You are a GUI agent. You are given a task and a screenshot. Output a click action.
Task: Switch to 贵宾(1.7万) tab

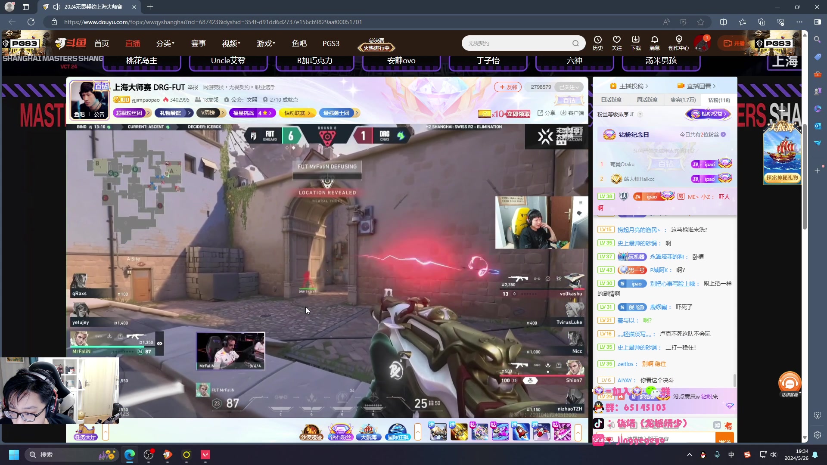click(683, 100)
